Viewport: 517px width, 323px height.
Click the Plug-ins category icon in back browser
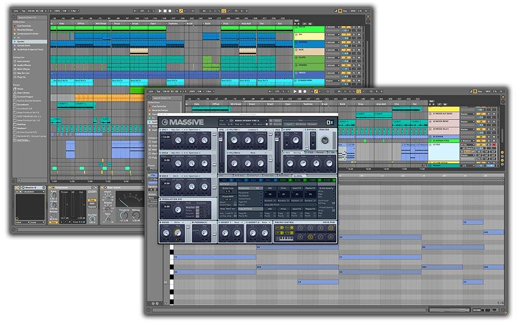[15, 77]
